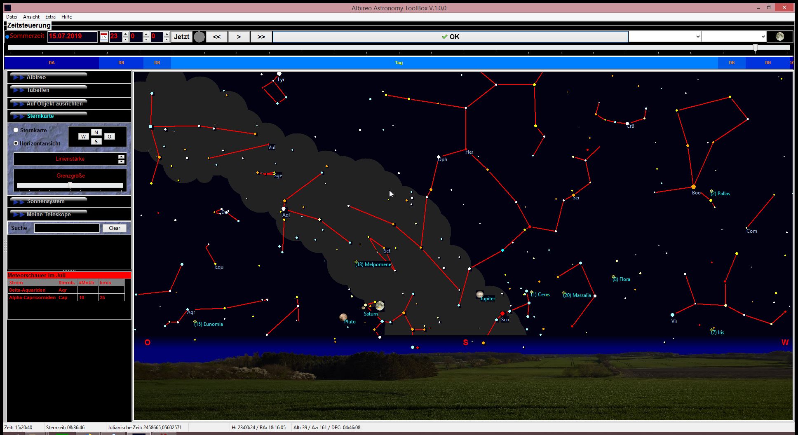Select the Saturn planet icon
The width and height of the screenshot is (798, 435).
(380, 306)
